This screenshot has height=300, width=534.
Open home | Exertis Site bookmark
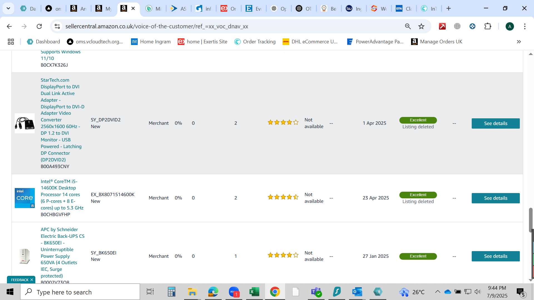[x=202, y=42]
